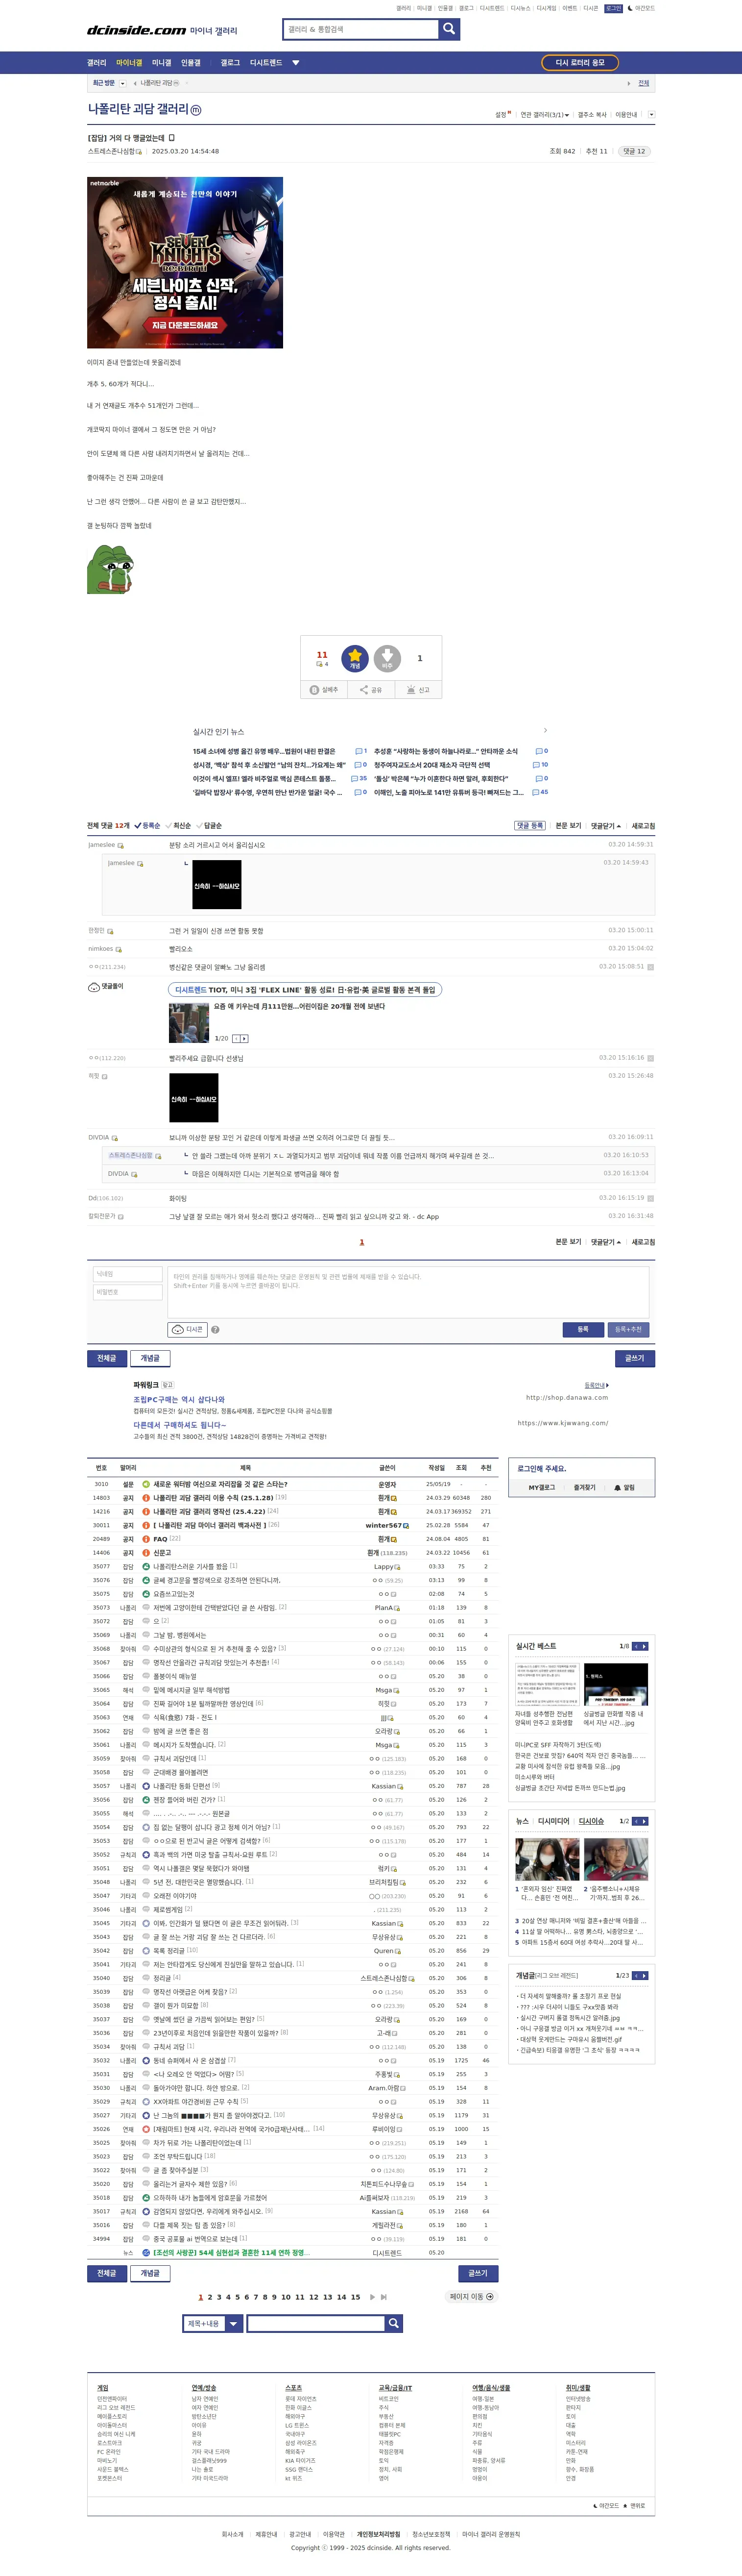Screen dimensions: 742x2576
Task: Click the frog sticker image in post
Action: click(x=111, y=569)
